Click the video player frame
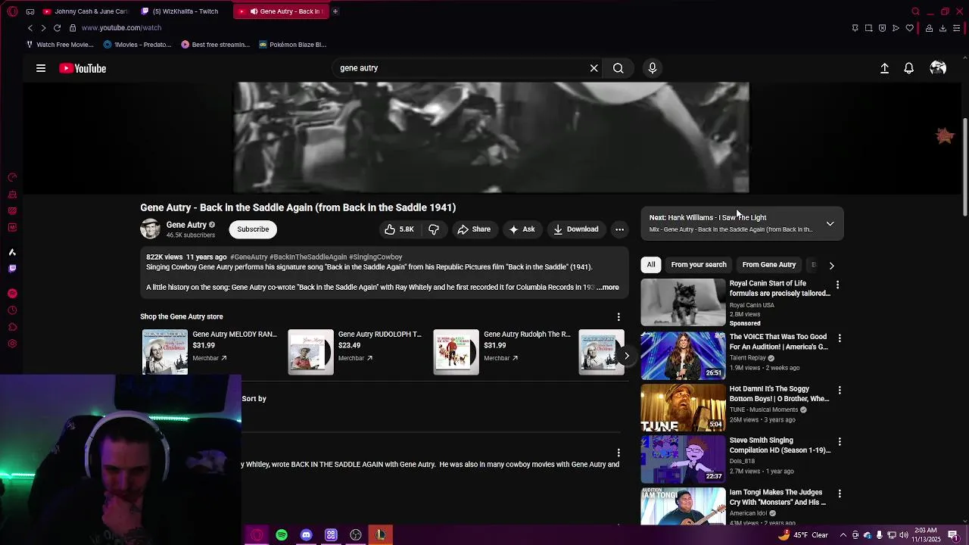The width and height of the screenshot is (969, 545). coord(491,138)
